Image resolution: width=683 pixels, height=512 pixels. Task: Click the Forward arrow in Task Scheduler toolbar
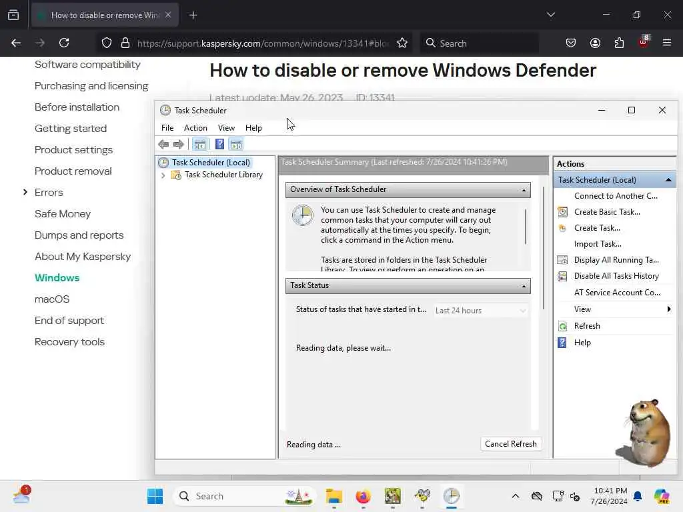coord(179,144)
